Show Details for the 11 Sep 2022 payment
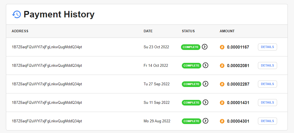 [267, 102]
